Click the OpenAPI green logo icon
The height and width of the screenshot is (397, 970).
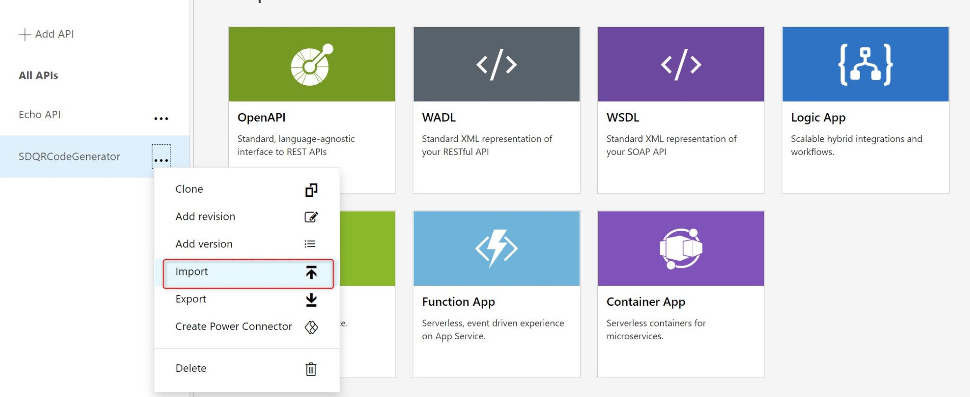[x=312, y=64]
